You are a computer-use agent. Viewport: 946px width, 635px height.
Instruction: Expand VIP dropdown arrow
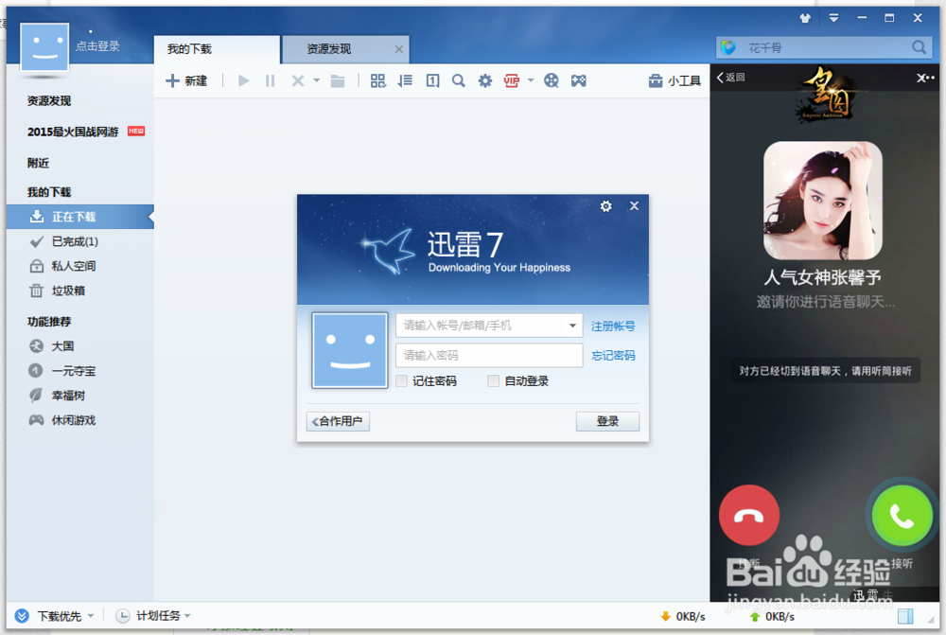531,80
